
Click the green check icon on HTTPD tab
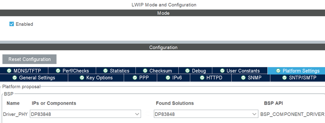coord(202,78)
